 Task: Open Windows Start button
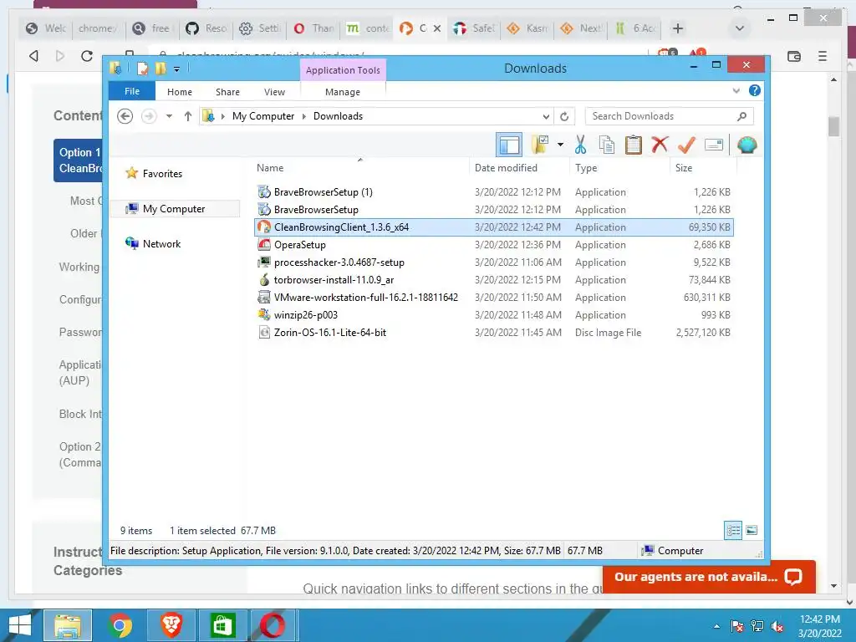coord(20,625)
